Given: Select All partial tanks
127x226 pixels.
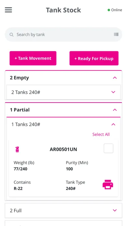Looking at the screenshot, I should (101, 134).
